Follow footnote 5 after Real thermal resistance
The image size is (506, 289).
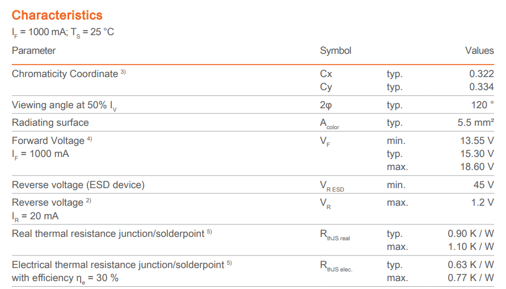(x=209, y=232)
